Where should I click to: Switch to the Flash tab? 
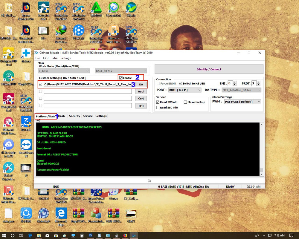pos(61,116)
